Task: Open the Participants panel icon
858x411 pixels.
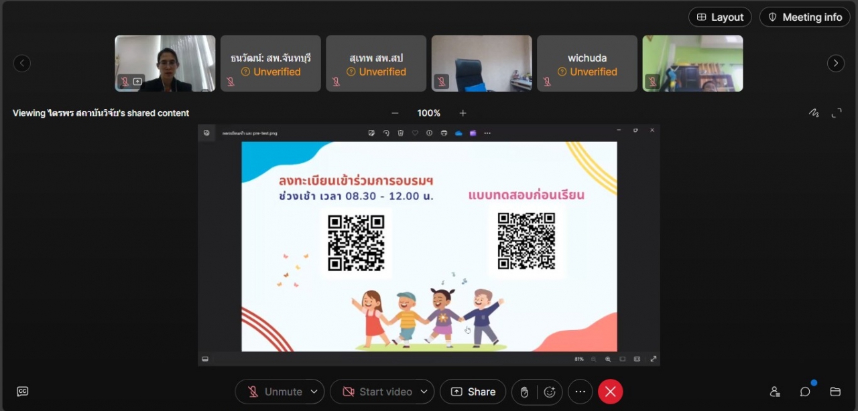Action: [x=775, y=392]
